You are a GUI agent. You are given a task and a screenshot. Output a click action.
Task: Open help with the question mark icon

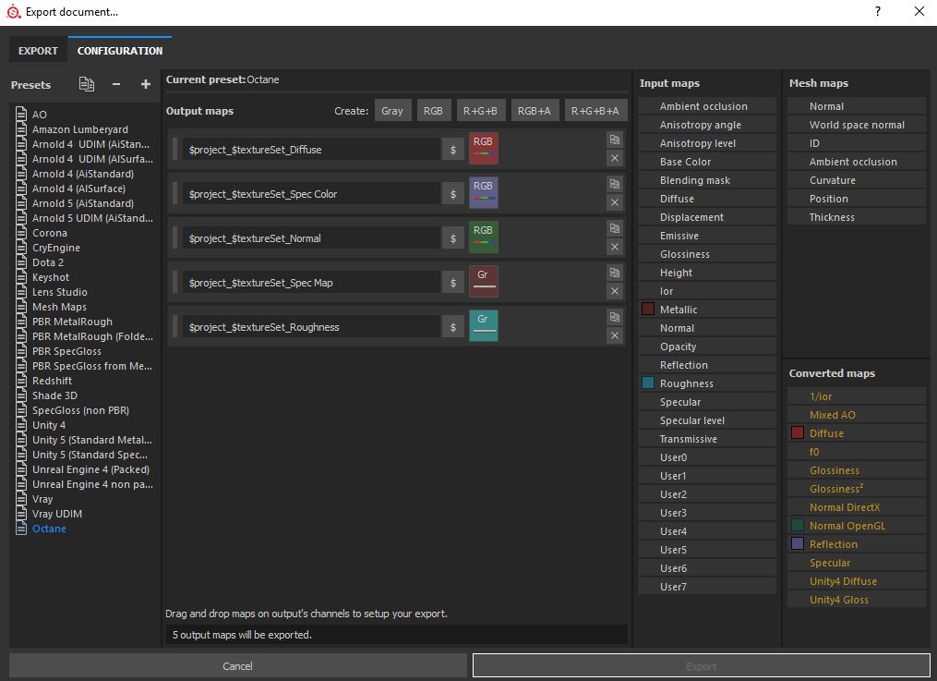[878, 11]
